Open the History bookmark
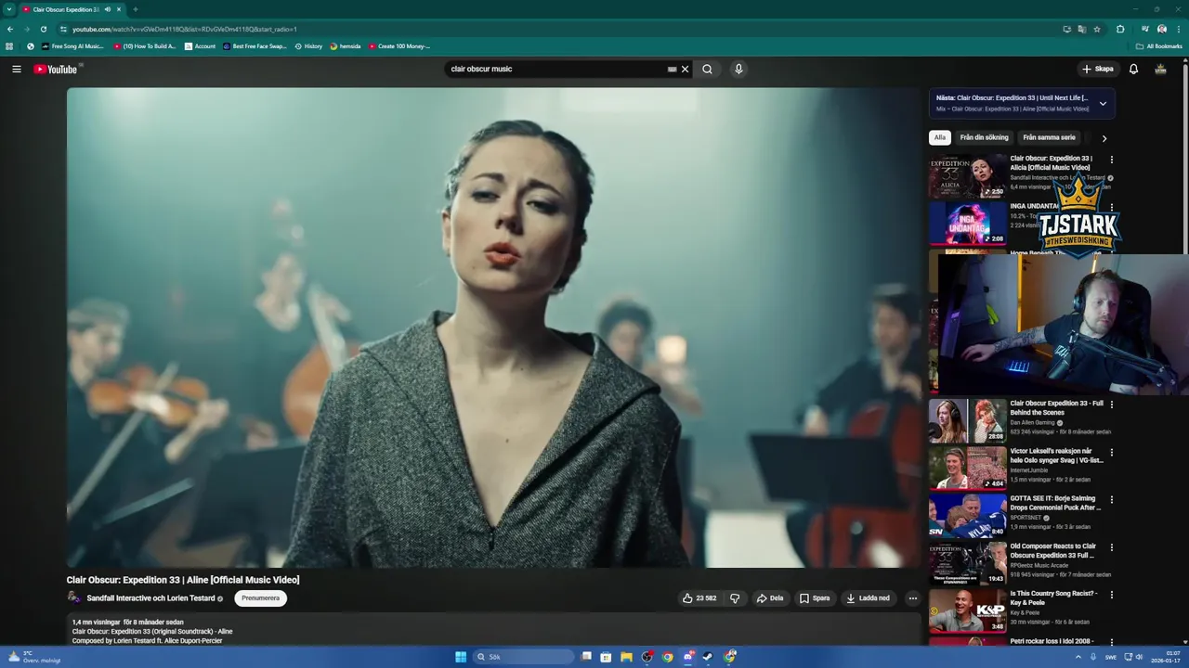The width and height of the screenshot is (1189, 668). pos(308,45)
